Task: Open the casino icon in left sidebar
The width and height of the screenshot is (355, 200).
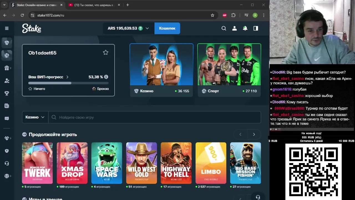Action: 7,42
